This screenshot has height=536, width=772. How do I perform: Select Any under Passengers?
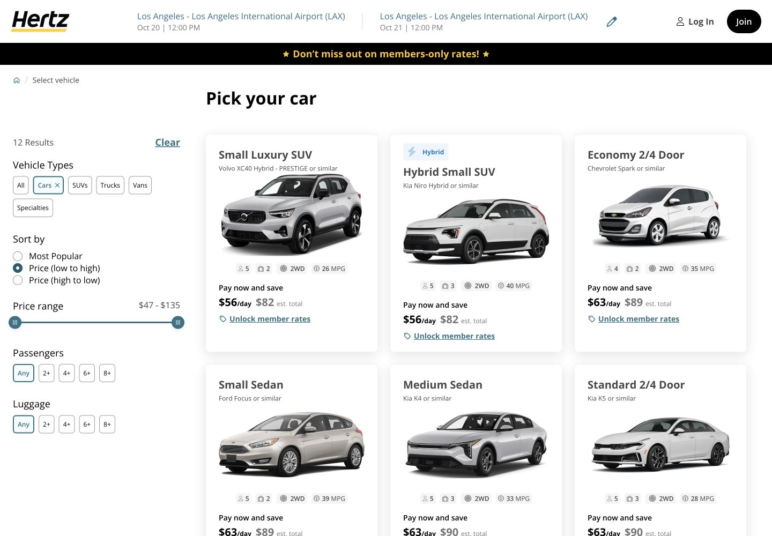pyautogui.click(x=24, y=373)
